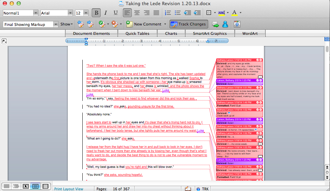Reject the current tracked change
This screenshot has width=330, height=191.
tap(114, 24)
